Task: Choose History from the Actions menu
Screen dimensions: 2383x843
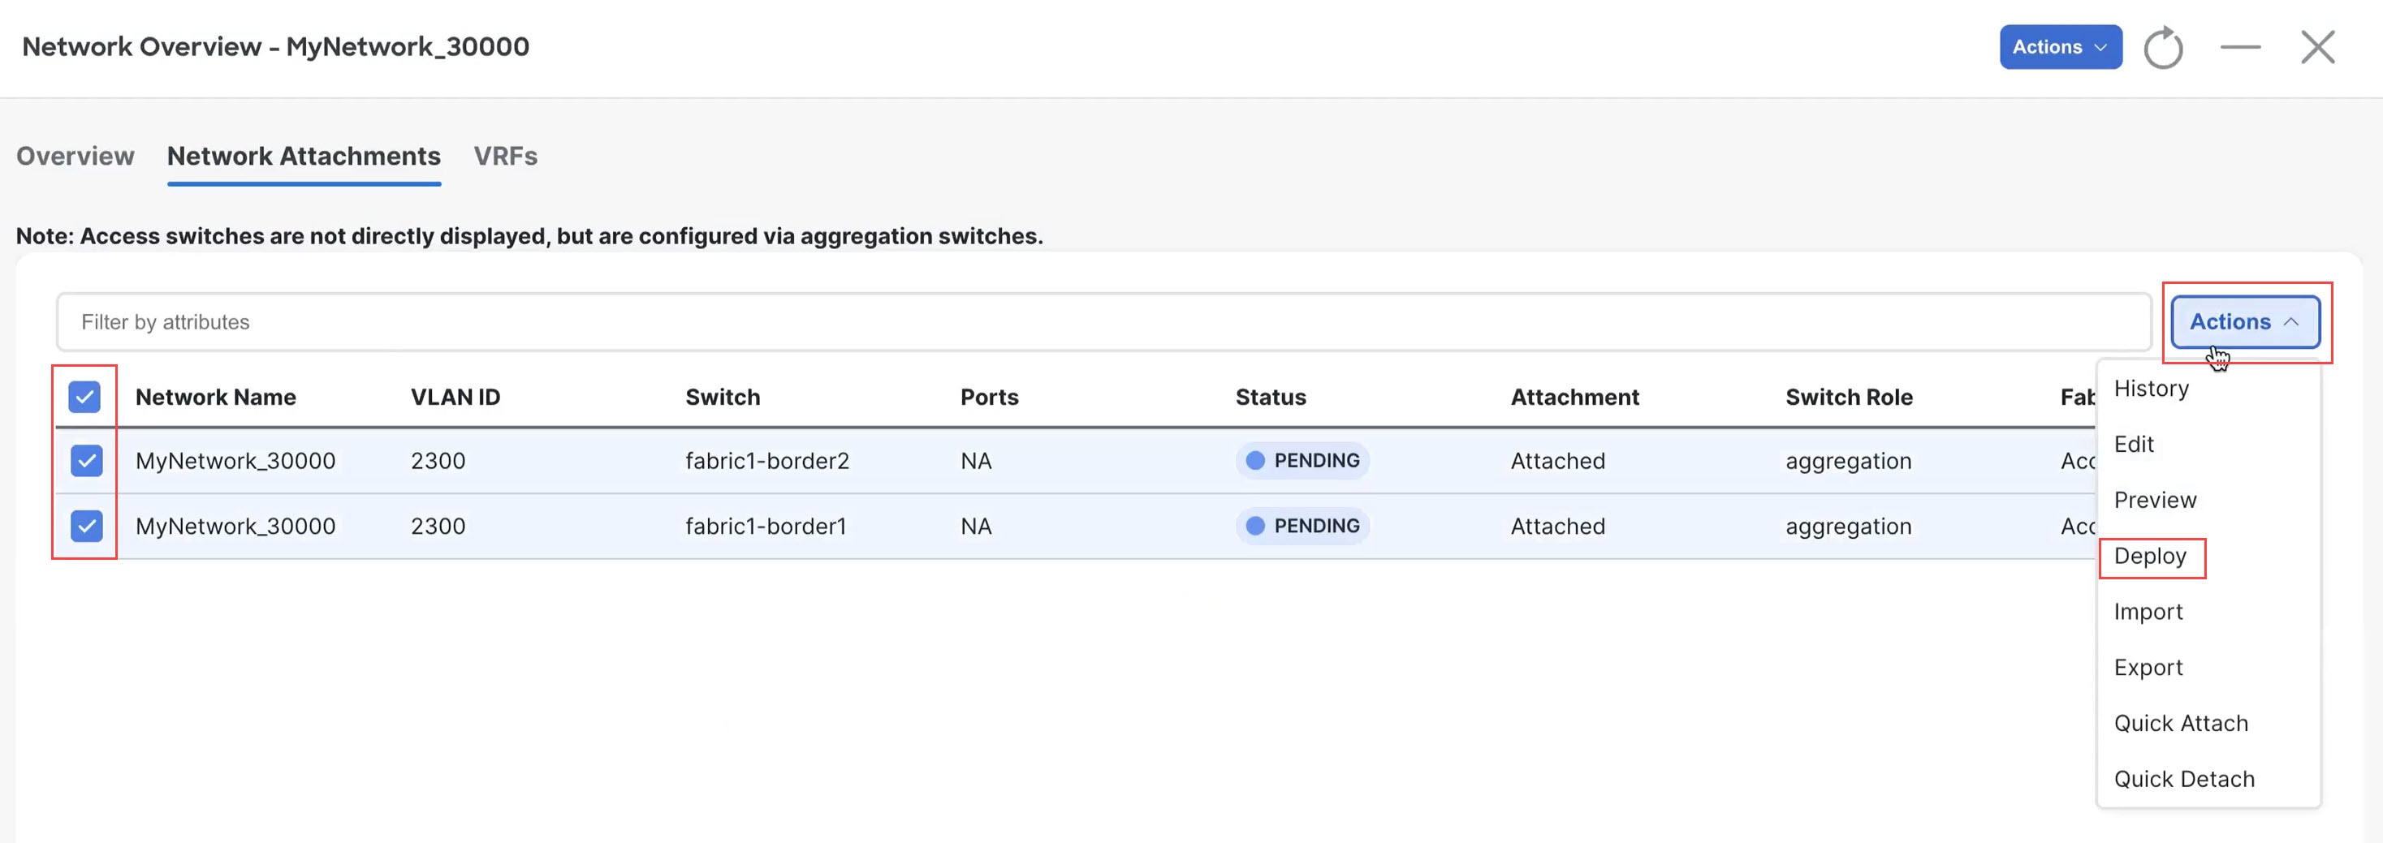Action: point(2151,388)
